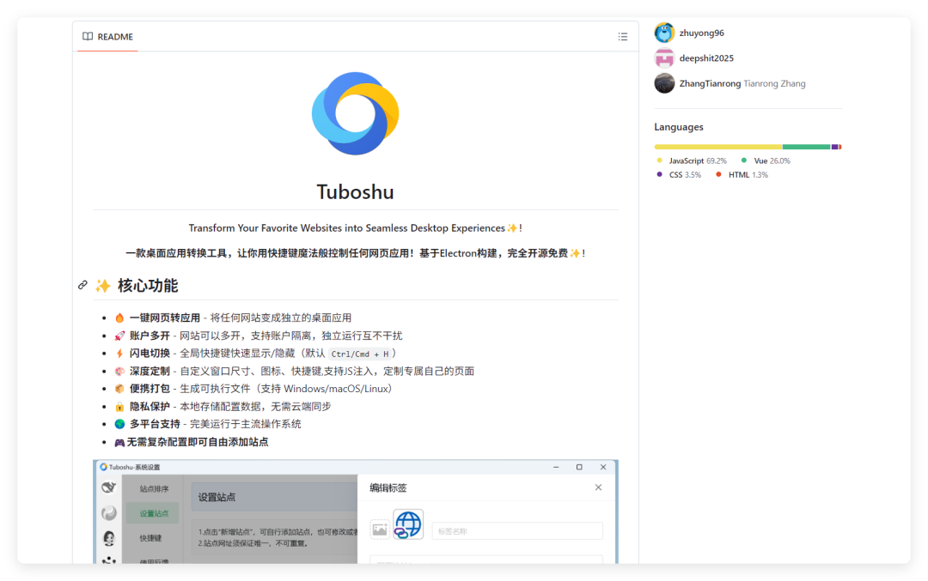Click the lock emoji beside 隐私保护
This screenshot has height=581, width=928.
(x=119, y=407)
